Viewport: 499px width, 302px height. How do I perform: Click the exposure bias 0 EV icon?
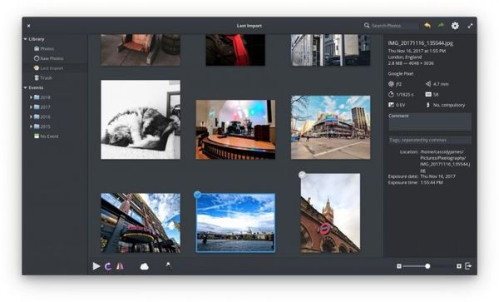(391, 105)
